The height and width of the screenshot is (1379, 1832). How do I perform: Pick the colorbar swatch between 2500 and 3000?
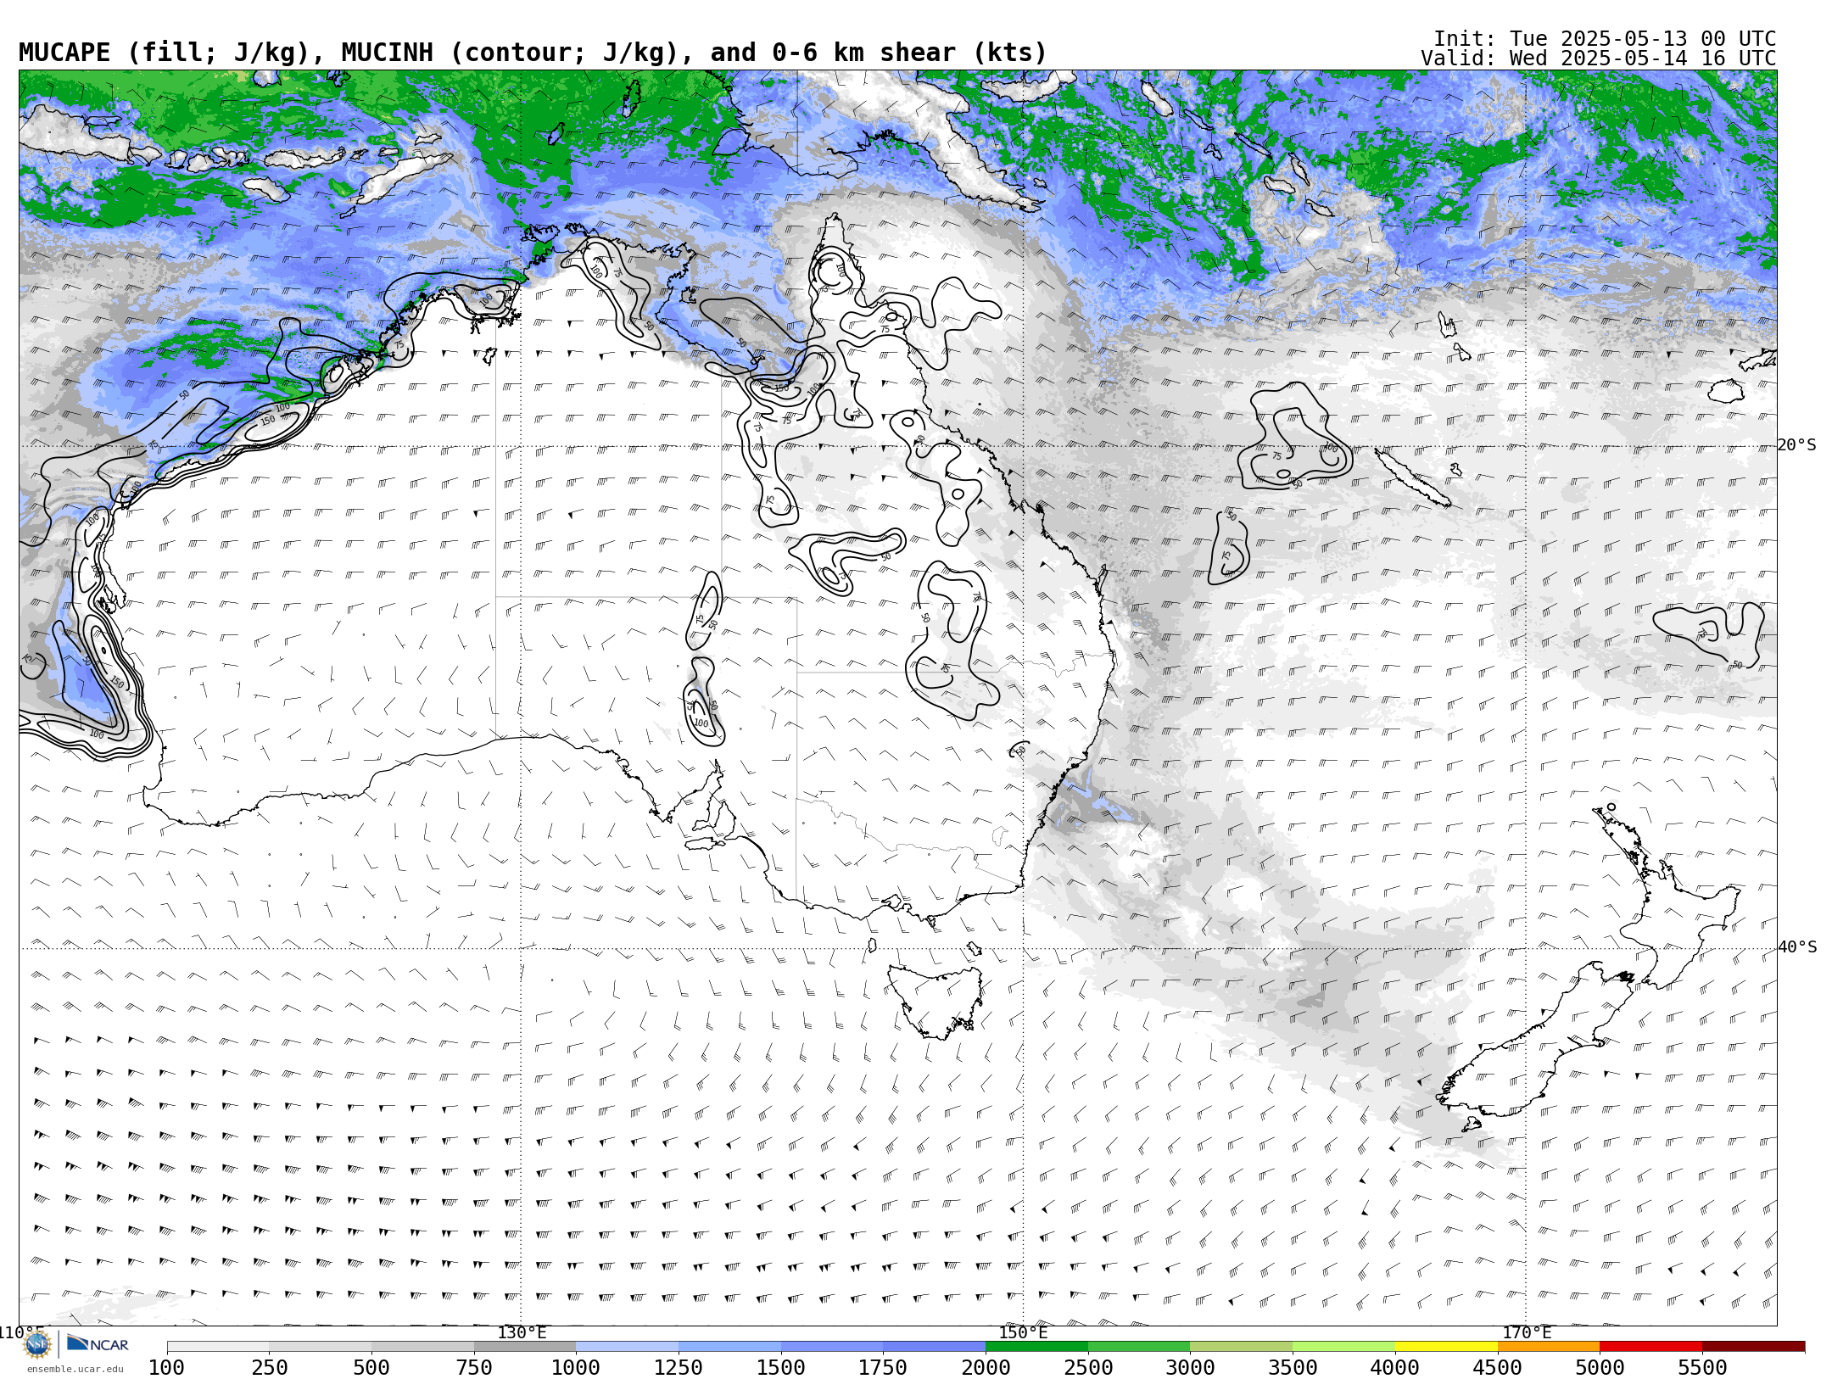click(x=1139, y=1347)
